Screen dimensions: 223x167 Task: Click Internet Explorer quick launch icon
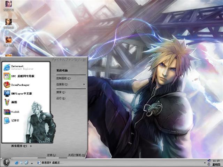coord(16,163)
